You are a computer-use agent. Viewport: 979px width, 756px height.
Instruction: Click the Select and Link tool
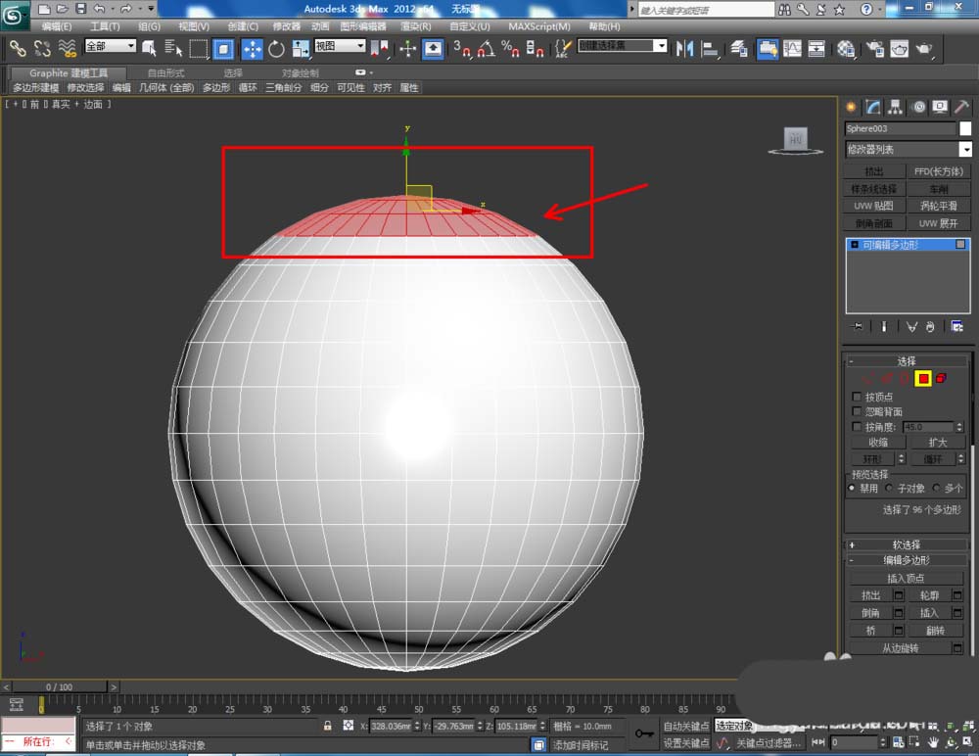pyautogui.click(x=18, y=48)
